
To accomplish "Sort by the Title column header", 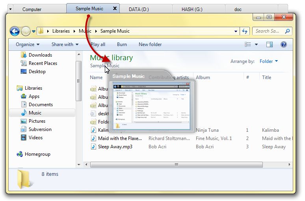I will coord(266,77).
